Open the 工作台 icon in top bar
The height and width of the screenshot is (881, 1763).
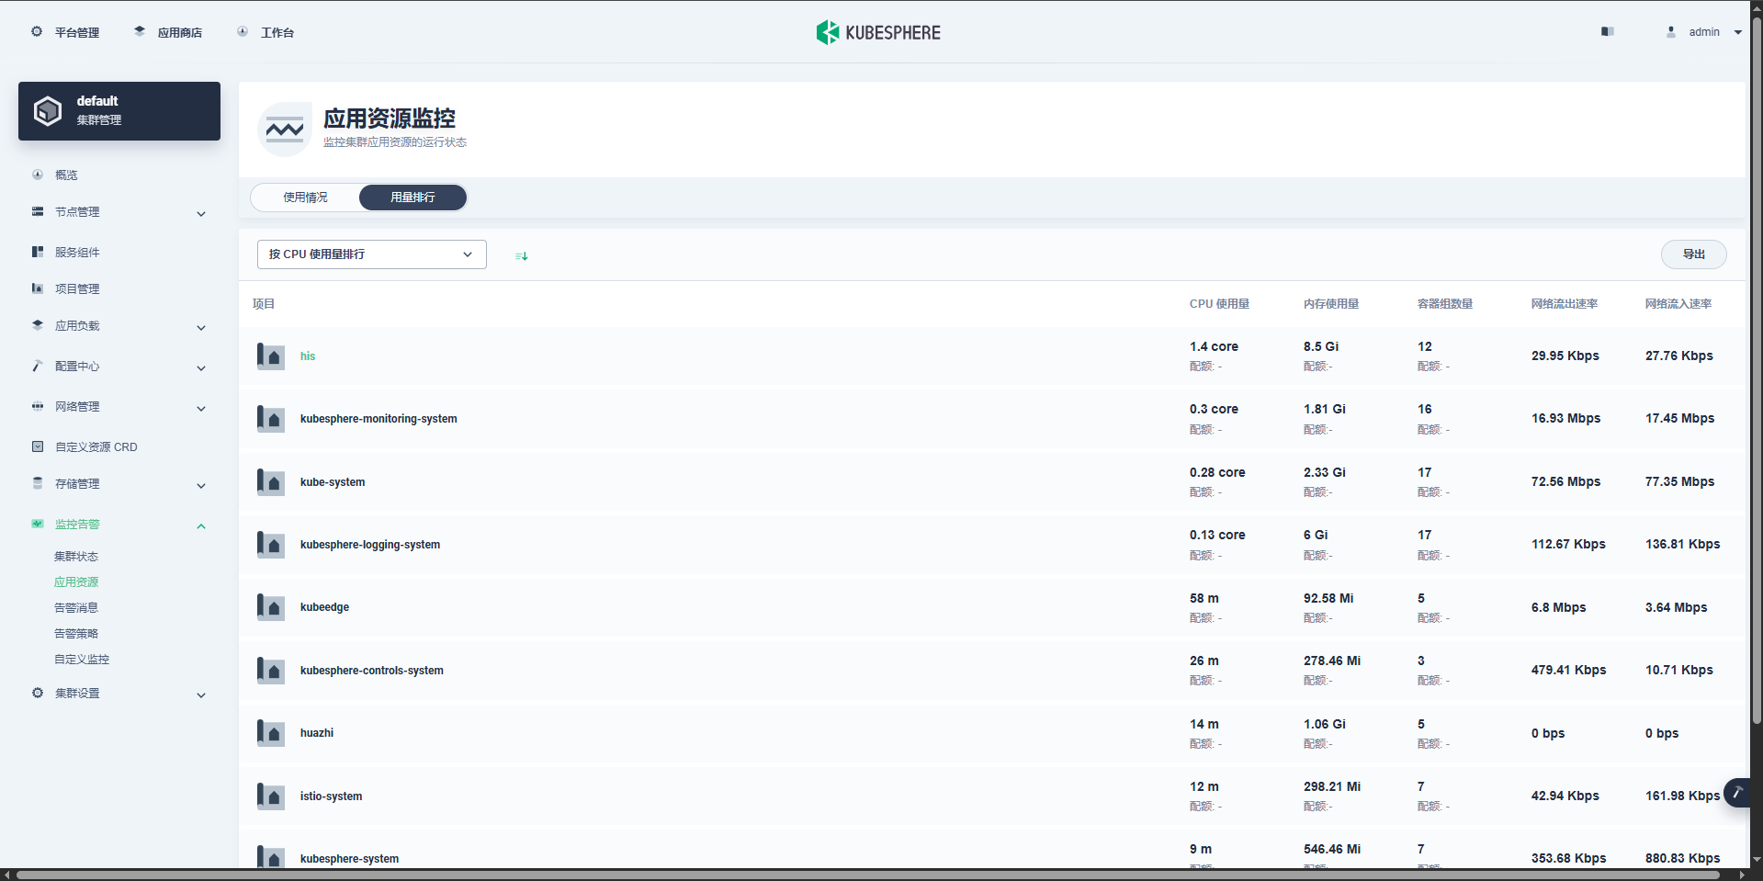click(x=243, y=31)
